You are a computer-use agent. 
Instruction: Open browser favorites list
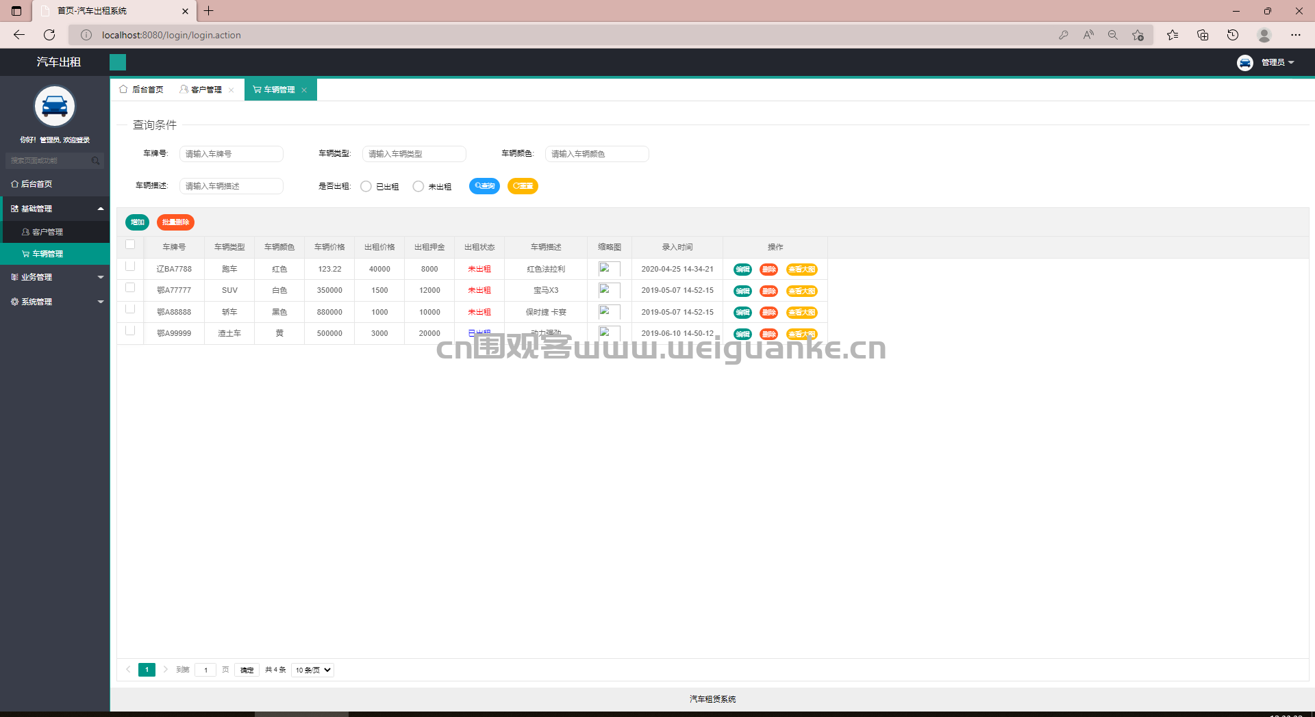[x=1173, y=35]
